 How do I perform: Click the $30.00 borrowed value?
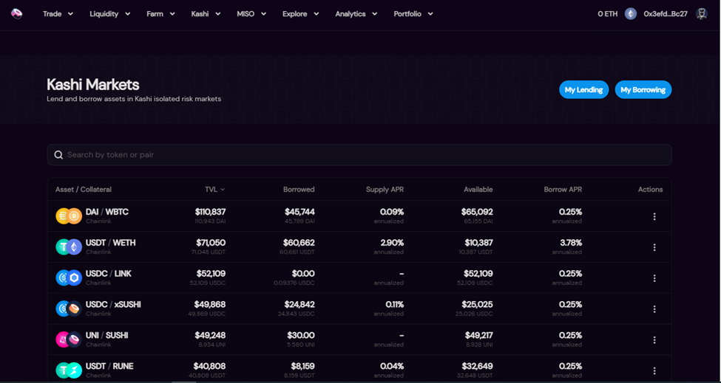click(x=301, y=335)
